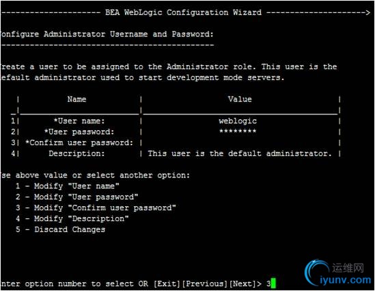
Task: Click the [Exit] option in prompt
Action: click(x=167, y=284)
